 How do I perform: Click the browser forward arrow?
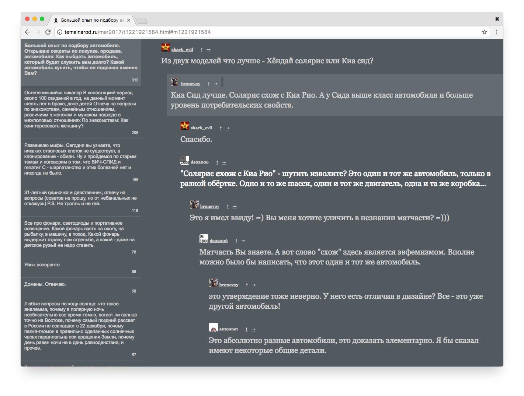coord(37,32)
